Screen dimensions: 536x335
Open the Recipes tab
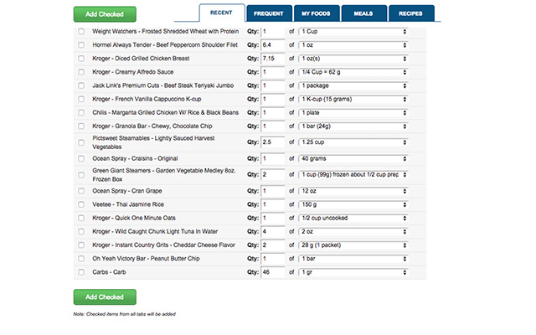(x=411, y=13)
